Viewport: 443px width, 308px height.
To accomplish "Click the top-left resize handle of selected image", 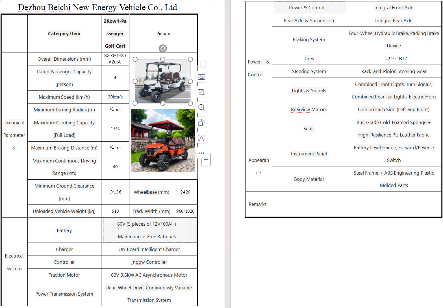I will tap(135, 59).
